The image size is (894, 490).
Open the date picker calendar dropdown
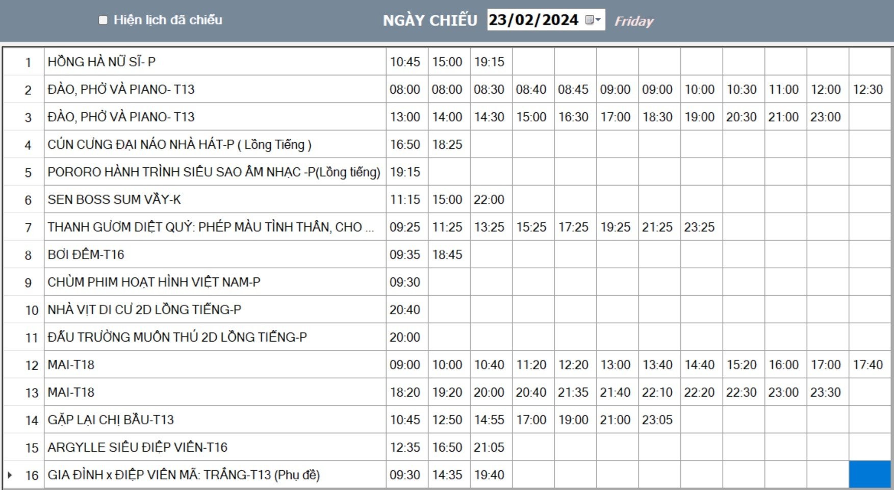click(x=593, y=20)
